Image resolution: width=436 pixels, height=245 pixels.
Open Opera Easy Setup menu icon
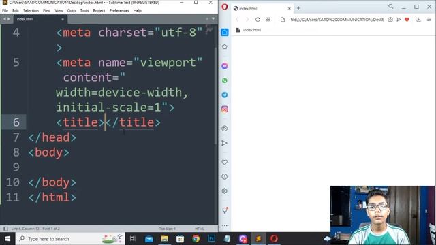(x=429, y=20)
